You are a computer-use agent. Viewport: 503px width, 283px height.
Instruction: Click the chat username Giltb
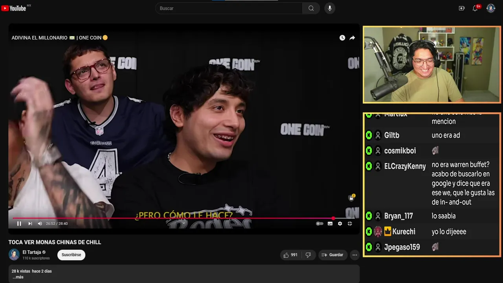[x=392, y=135]
